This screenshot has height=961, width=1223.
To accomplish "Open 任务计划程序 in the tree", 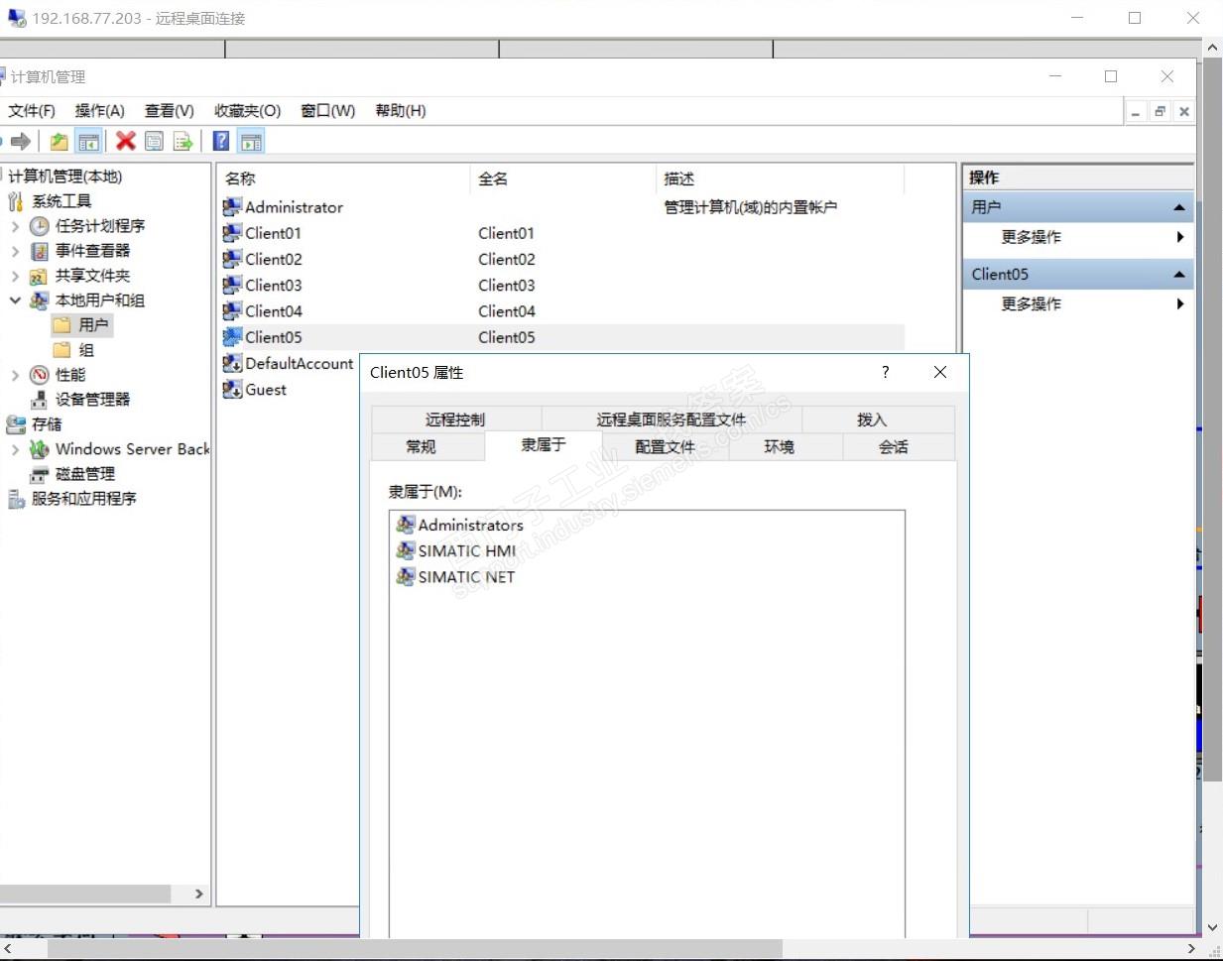I will click(100, 226).
